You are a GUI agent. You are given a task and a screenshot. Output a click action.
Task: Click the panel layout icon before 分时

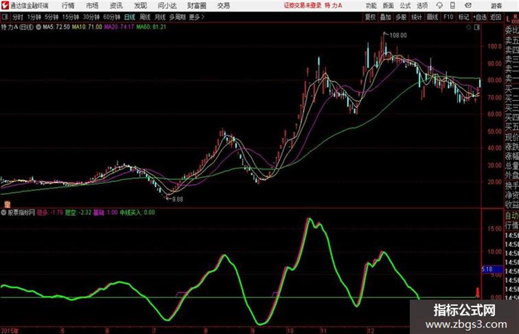click(x=5, y=17)
